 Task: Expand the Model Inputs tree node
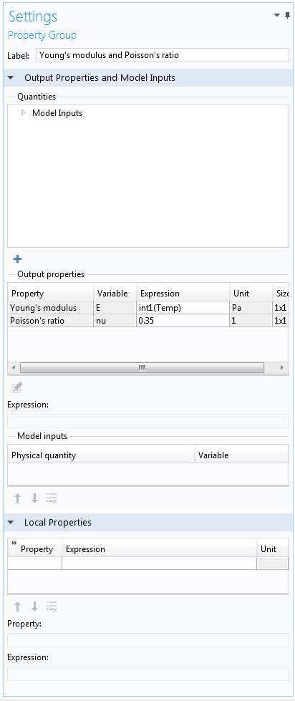pos(24,113)
